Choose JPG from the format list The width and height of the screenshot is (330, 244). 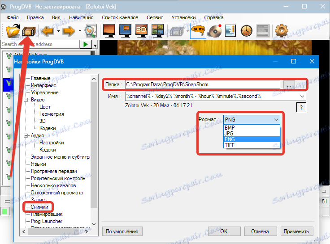(252, 134)
